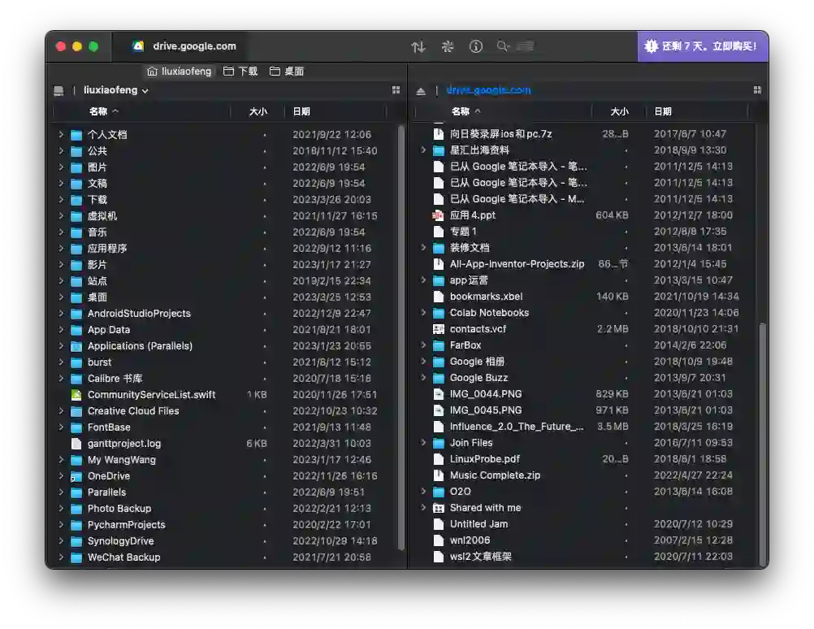This screenshot has width=814, height=629.
Task: Click the All-App-Inventor-Projects.zip file icon
Action: pyautogui.click(x=439, y=264)
